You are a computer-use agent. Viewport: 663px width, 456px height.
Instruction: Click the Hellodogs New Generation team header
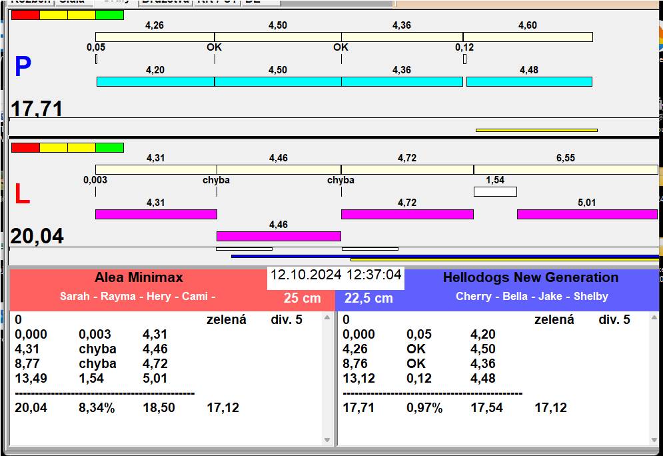(530, 278)
